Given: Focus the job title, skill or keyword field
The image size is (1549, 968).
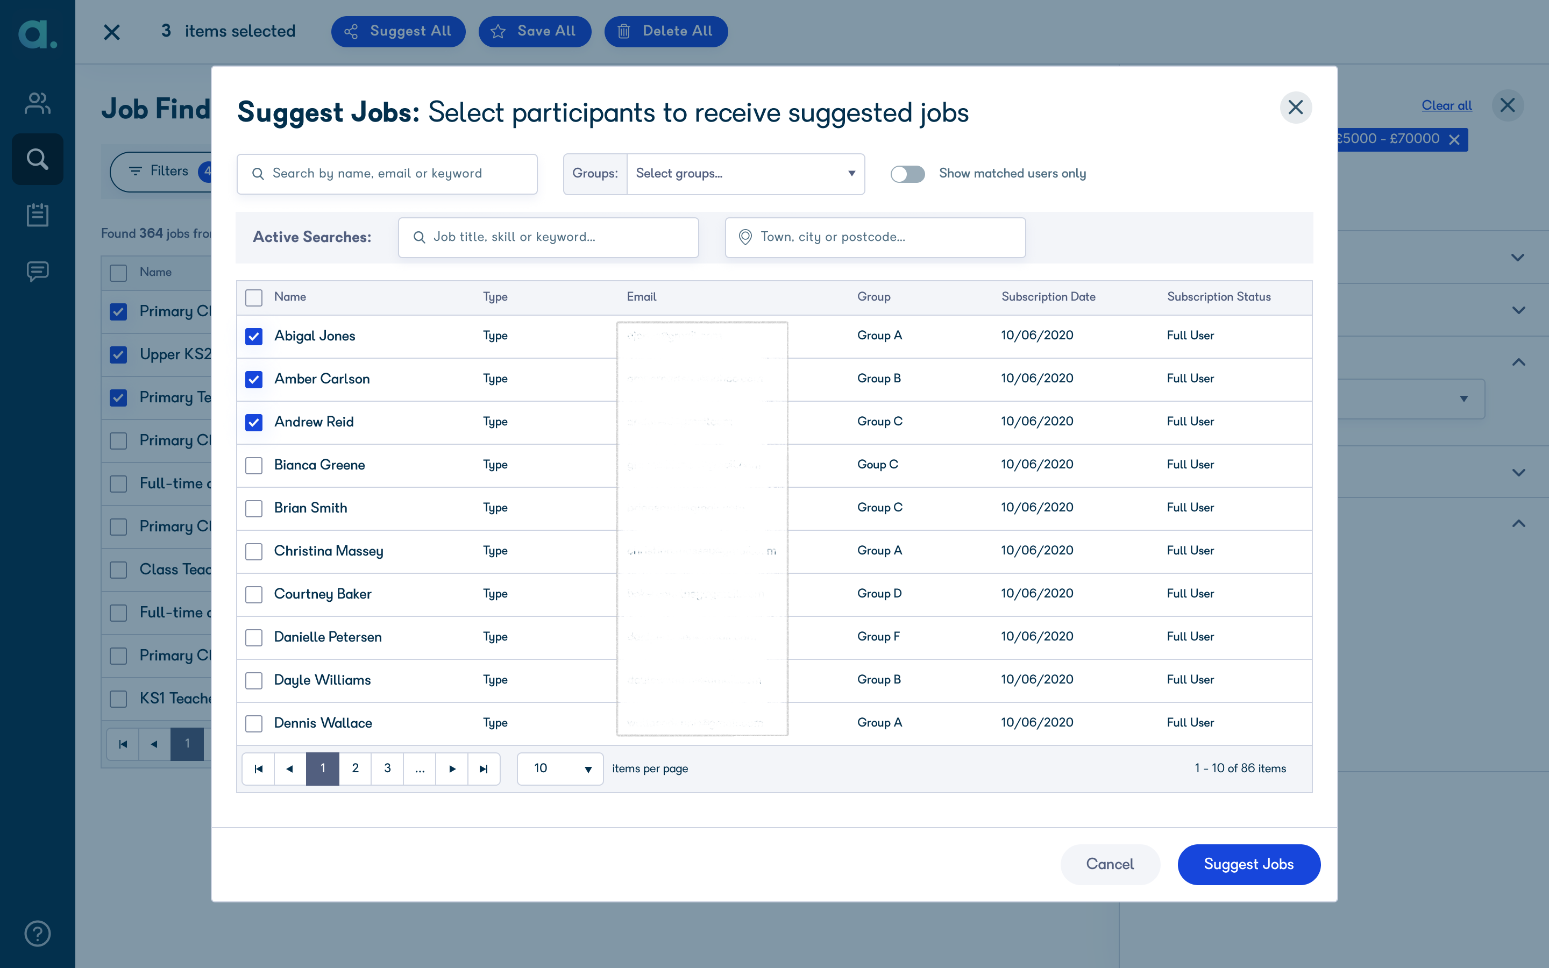Looking at the screenshot, I should [x=548, y=238].
